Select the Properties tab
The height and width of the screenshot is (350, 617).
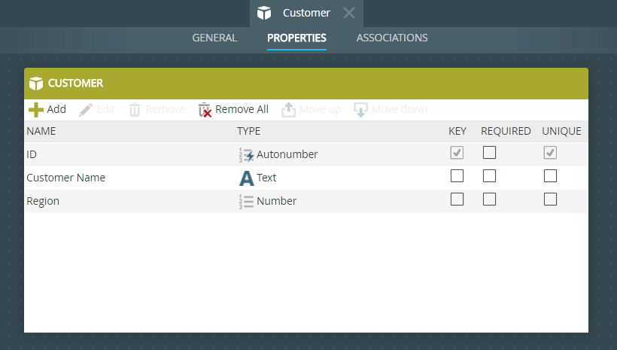pyautogui.click(x=296, y=38)
